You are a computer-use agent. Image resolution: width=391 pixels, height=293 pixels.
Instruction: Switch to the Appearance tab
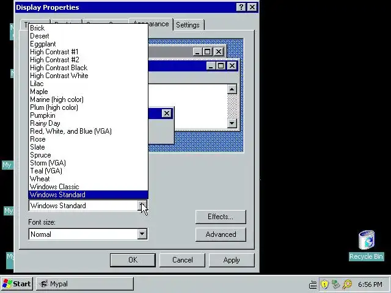[x=151, y=24]
